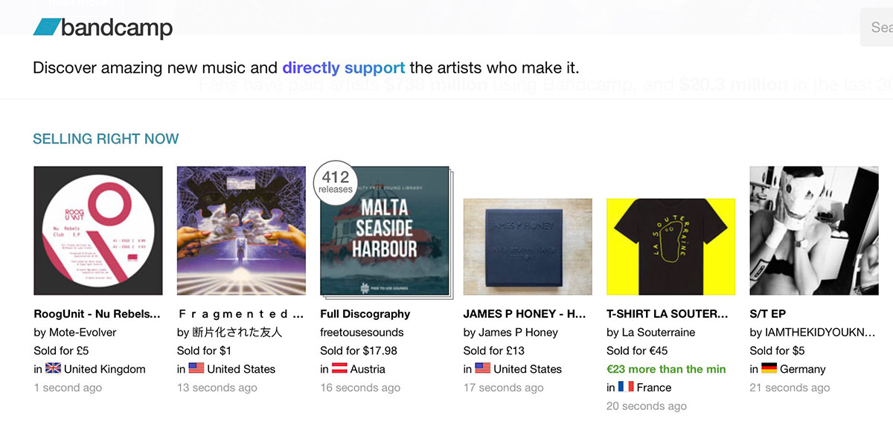Open the S/T EP cover photo
The image size is (893, 442).
pyautogui.click(x=814, y=231)
